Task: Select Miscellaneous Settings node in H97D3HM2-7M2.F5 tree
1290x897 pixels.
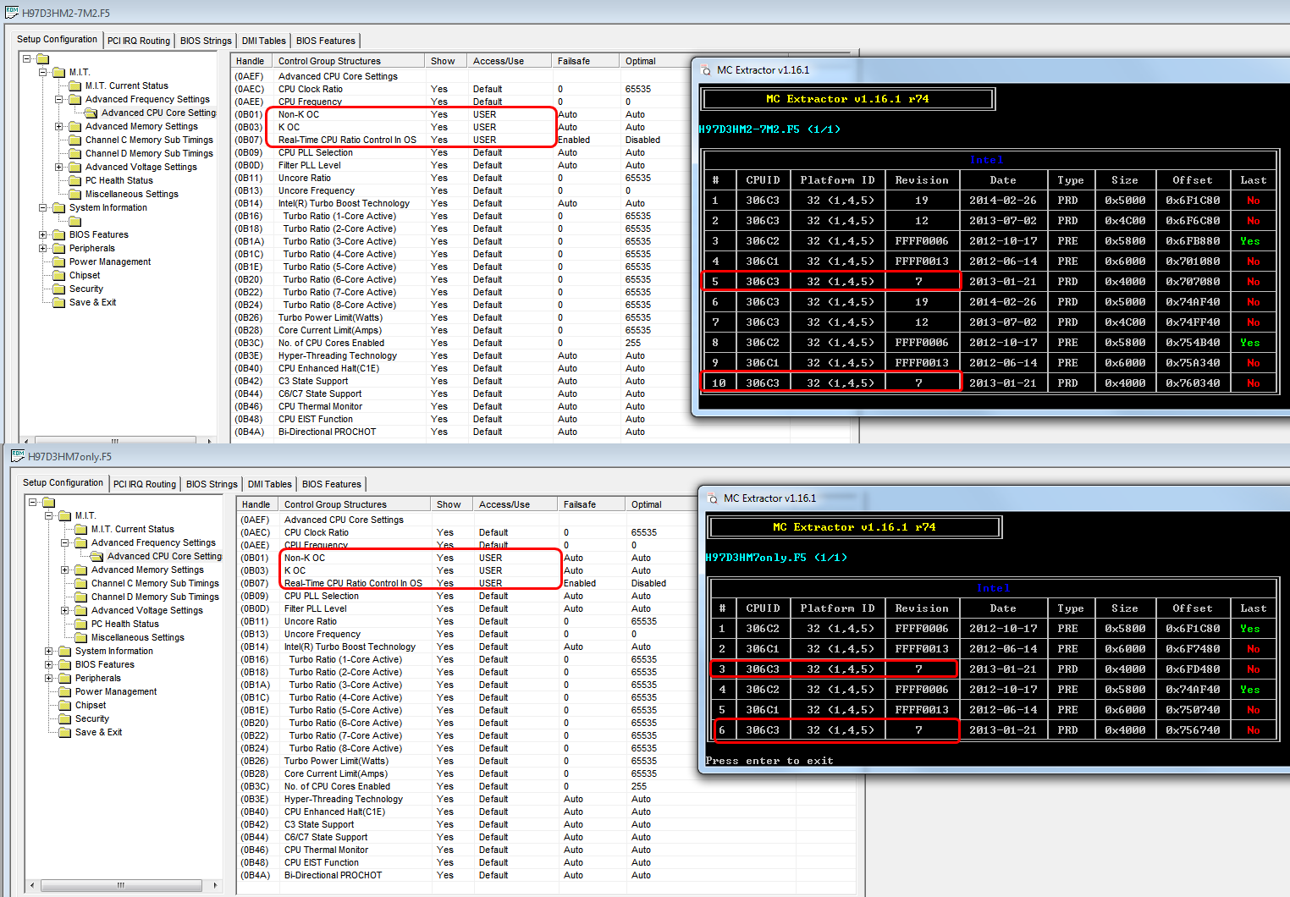Action: tap(132, 194)
